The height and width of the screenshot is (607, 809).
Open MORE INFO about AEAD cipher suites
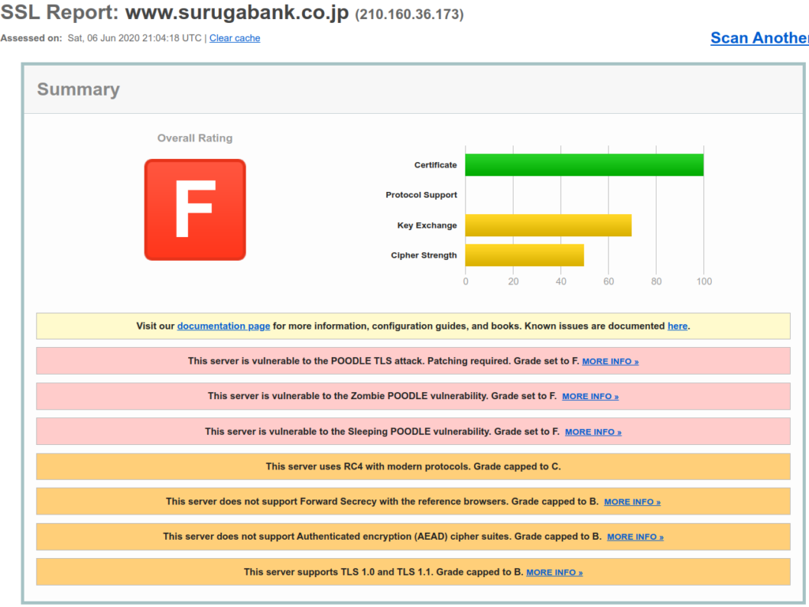635,537
